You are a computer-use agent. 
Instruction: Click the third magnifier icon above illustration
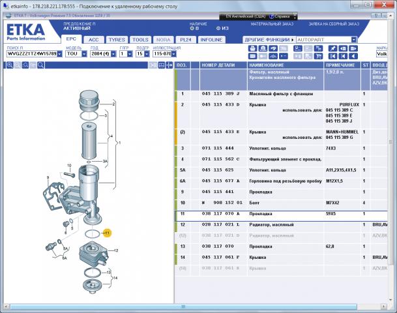[25, 65]
